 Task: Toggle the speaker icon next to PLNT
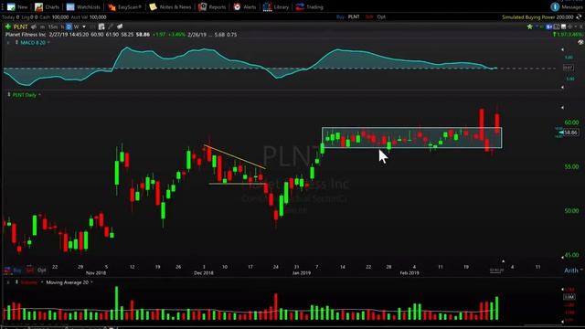pyautogui.click(x=34, y=27)
